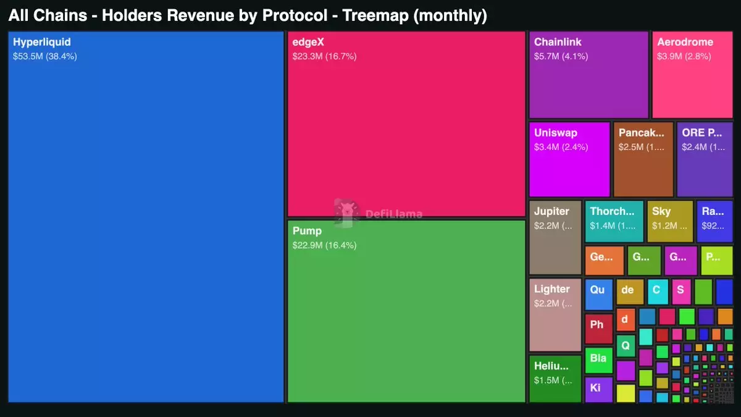Click the dark green Heliu... block
Viewport: 741px width, 417px height.
tap(555, 379)
